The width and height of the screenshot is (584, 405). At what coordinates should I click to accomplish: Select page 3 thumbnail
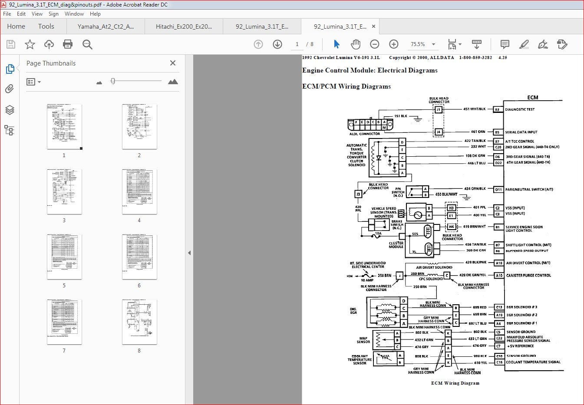point(64,192)
